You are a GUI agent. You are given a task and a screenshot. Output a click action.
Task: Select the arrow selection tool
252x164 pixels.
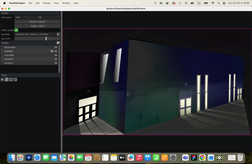click(x=2, y=79)
